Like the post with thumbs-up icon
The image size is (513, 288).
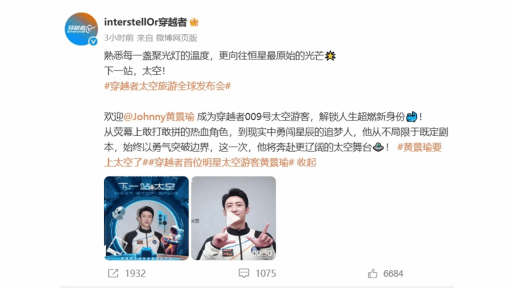click(373, 273)
